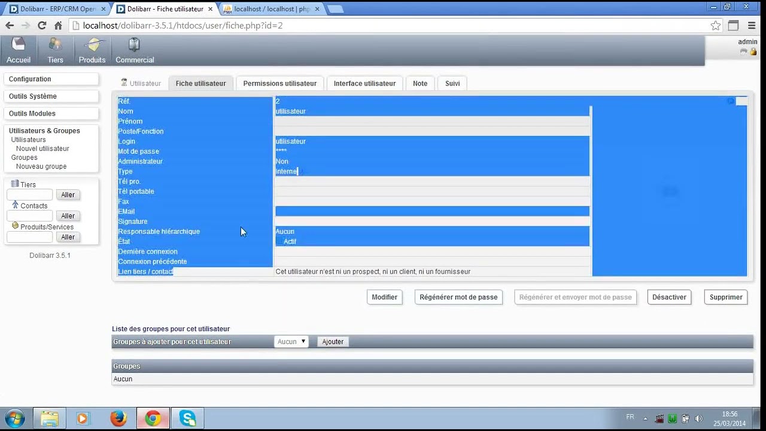The height and width of the screenshot is (431, 766).
Task: Click the power plug tray icon
Action: pos(685,418)
